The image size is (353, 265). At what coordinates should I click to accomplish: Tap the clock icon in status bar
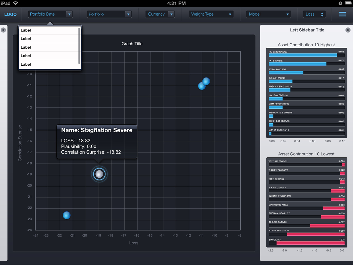click(340, 3)
